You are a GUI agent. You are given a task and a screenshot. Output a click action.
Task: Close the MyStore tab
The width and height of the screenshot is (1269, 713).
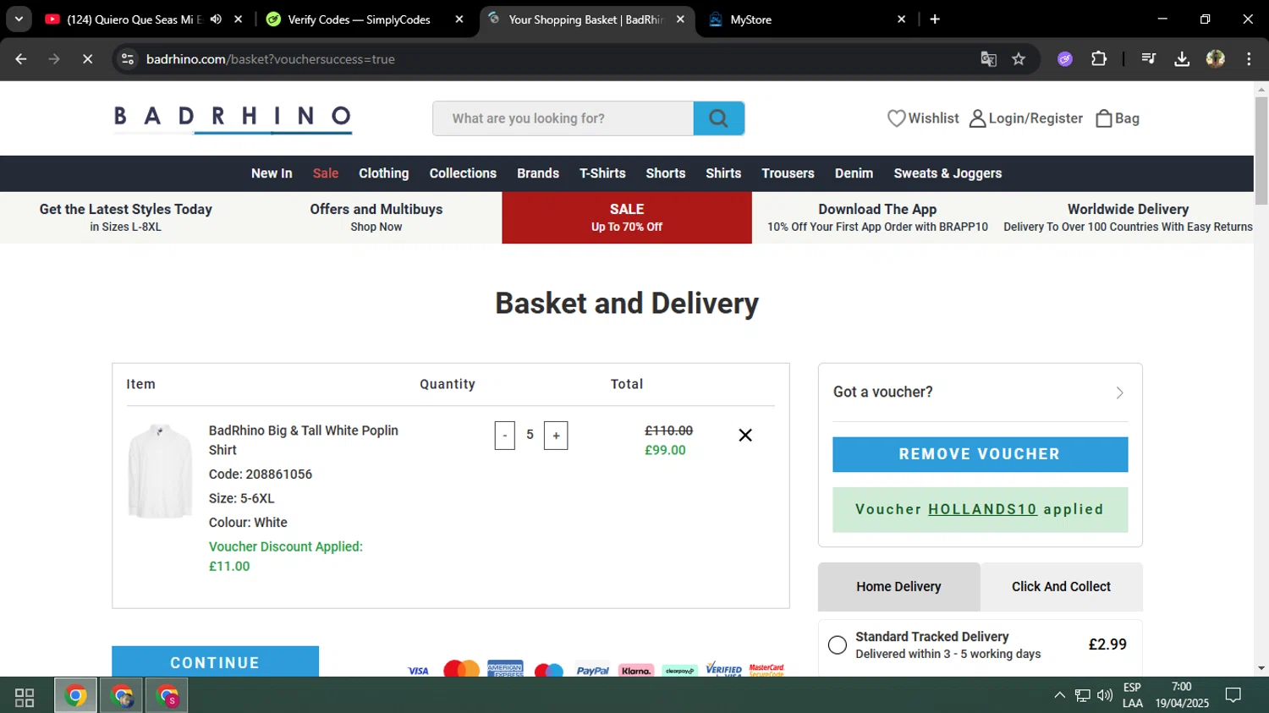coord(901,19)
